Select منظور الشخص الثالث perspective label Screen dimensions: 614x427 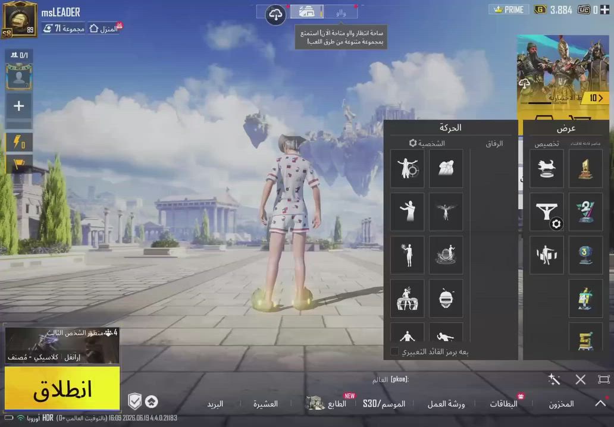tap(74, 333)
